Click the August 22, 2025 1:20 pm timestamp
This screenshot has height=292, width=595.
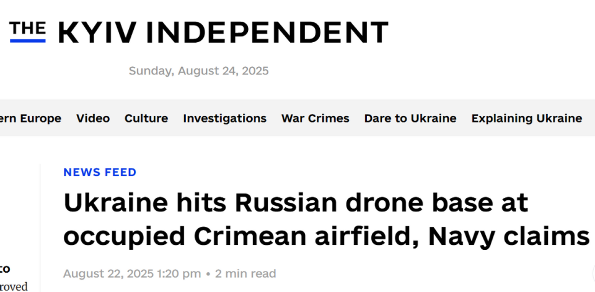(132, 273)
